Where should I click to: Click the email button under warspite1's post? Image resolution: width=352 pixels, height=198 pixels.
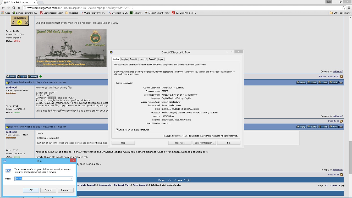coord(11,77)
